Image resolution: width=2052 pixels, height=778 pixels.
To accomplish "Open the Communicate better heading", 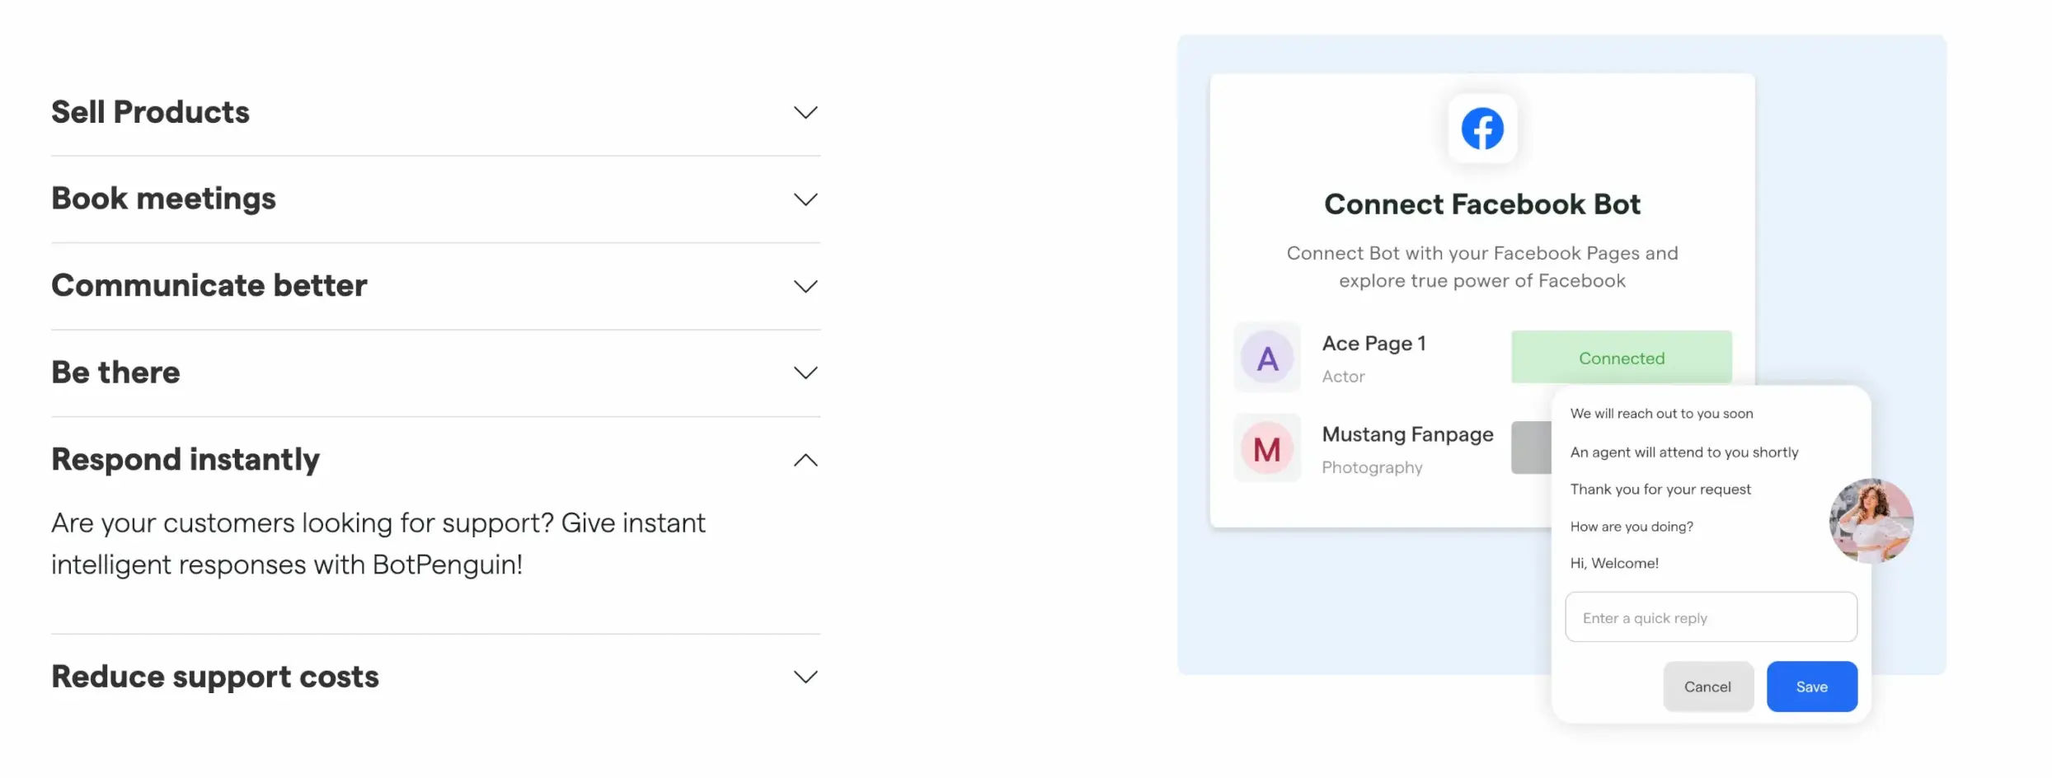I will click(x=209, y=285).
